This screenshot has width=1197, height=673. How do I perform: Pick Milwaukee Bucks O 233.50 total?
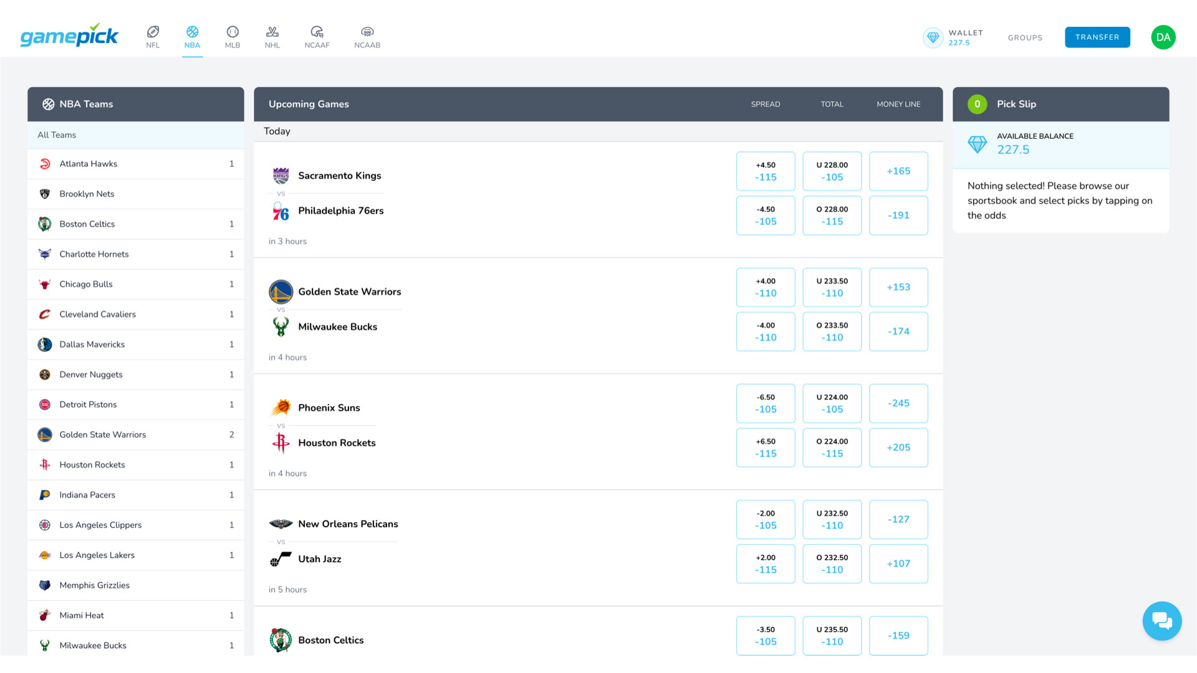[x=832, y=332]
